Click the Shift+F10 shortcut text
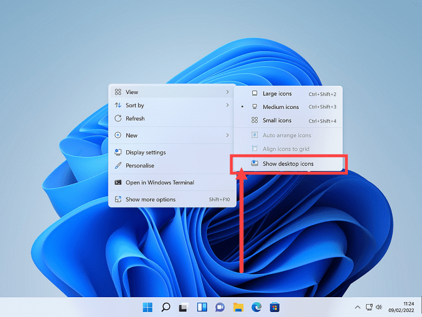 [x=219, y=199]
